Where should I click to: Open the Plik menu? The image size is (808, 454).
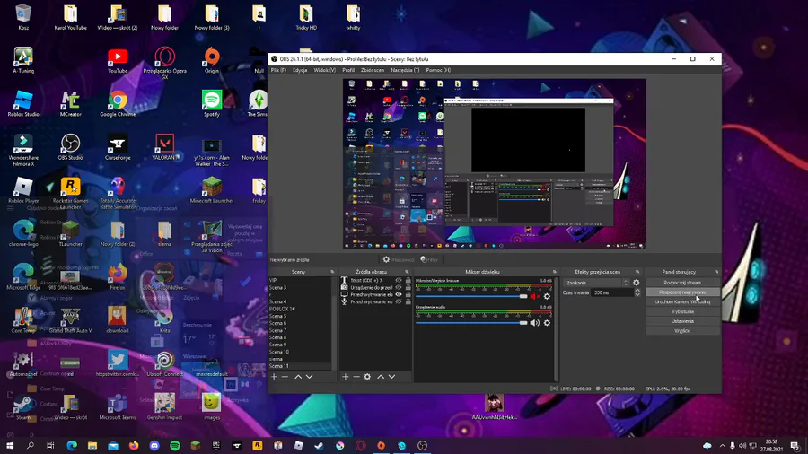point(278,70)
